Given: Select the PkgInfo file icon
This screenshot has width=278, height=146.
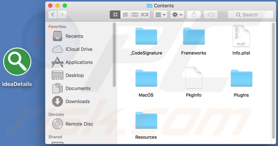Looking at the screenshot, I should 194,78.
